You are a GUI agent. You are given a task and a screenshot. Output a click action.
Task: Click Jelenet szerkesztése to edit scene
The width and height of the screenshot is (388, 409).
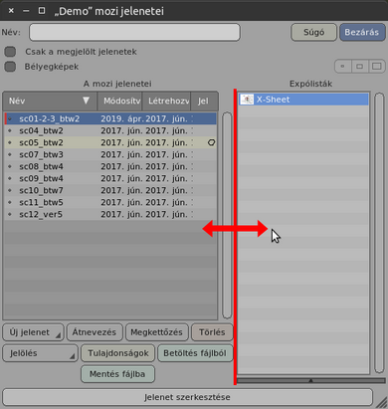pyautogui.click(x=187, y=397)
